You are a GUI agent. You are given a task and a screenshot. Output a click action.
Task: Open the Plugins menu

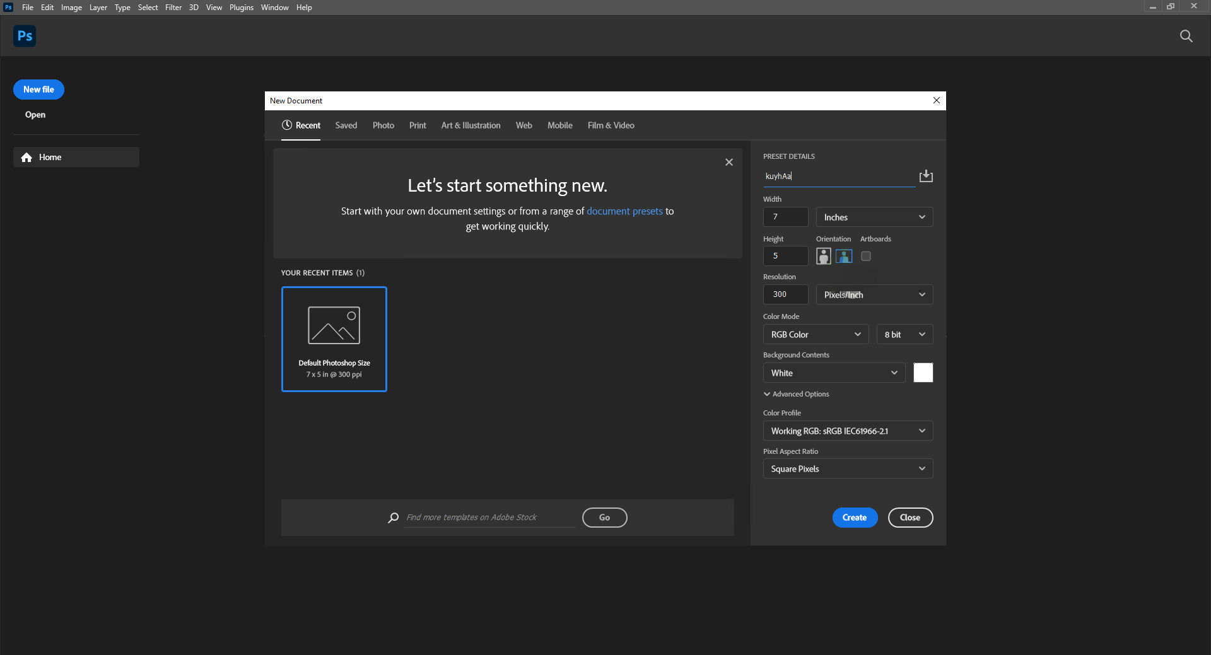coord(242,8)
